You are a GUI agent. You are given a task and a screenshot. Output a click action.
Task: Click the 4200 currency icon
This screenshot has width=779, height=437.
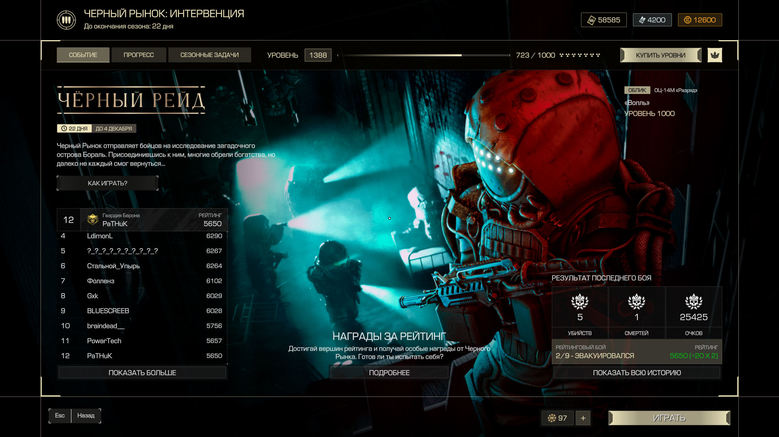(x=642, y=20)
